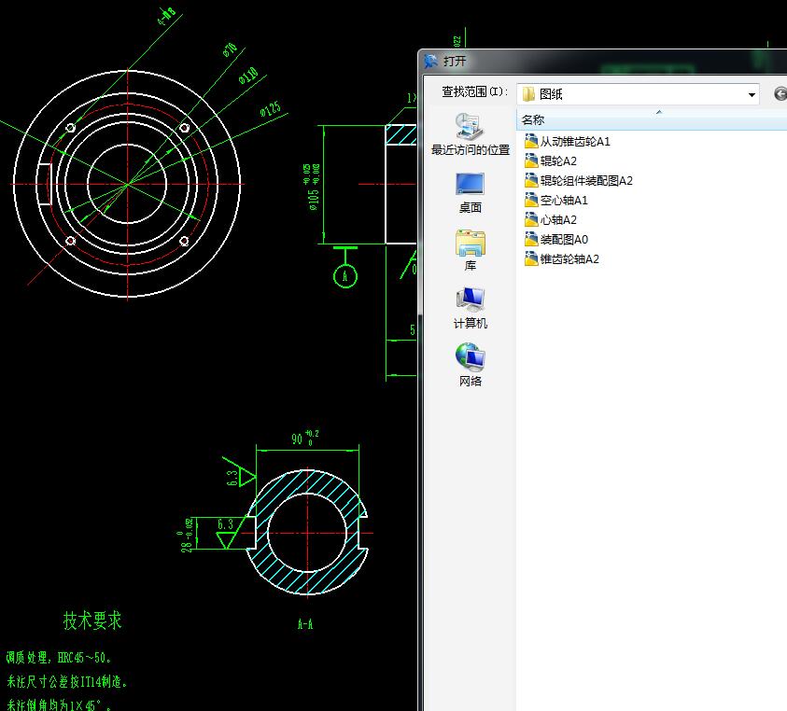Click the 技术要求 heading text in drawing

click(92, 620)
